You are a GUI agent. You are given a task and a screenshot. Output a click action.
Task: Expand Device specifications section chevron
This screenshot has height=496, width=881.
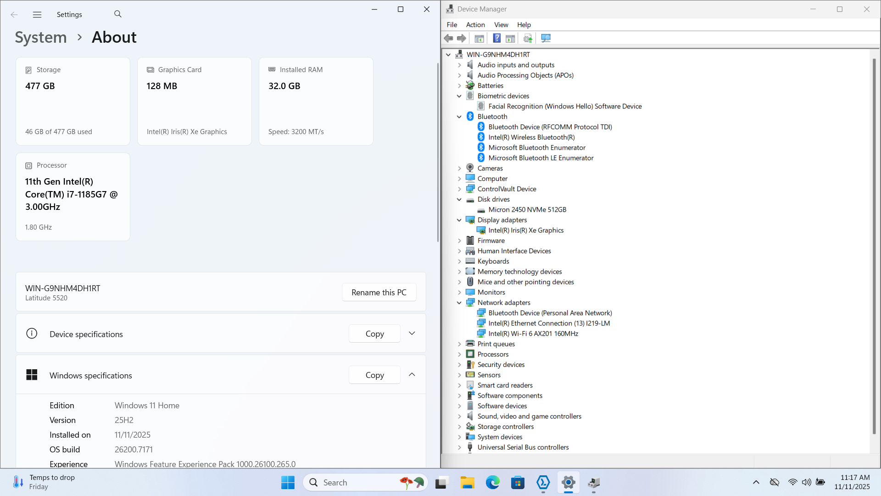[412, 333]
